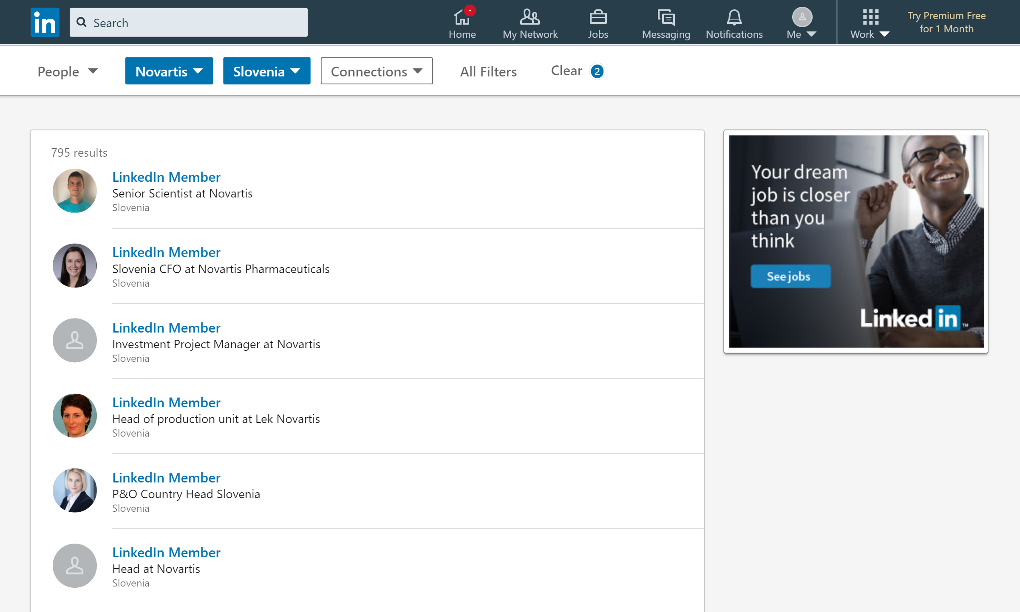The height and width of the screenshot is (612, 1020).
Task: Open the Senior Scientist at Novartis member
Action: click(x=166, y=177)
